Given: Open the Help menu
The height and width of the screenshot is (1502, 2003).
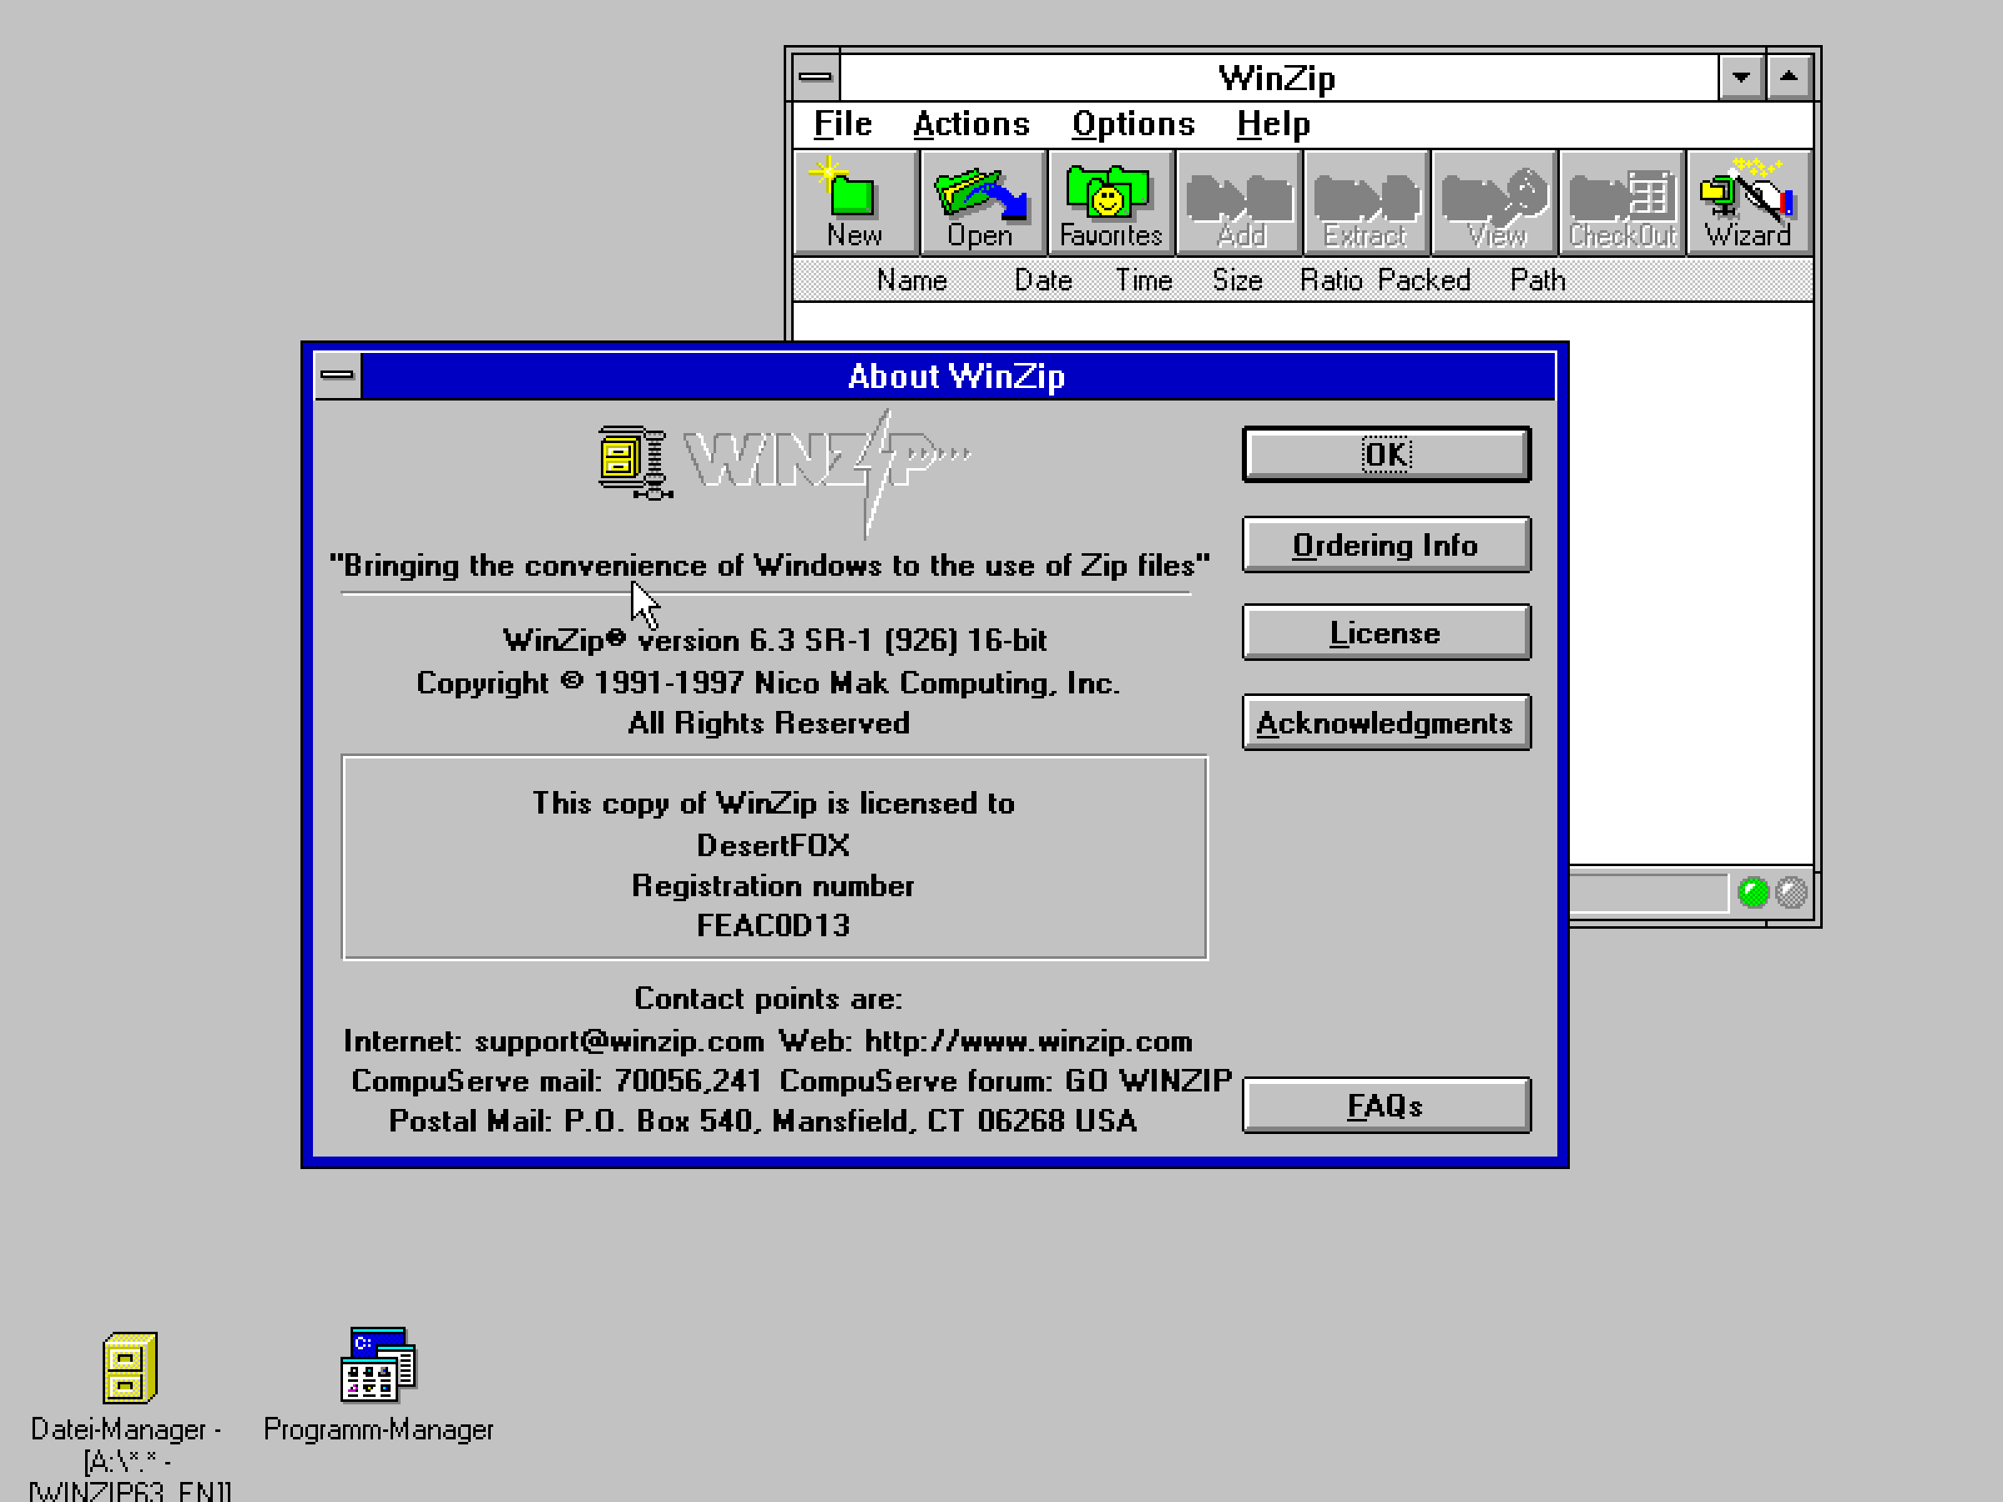Looking at the screenshot, I should [1273, 124].
